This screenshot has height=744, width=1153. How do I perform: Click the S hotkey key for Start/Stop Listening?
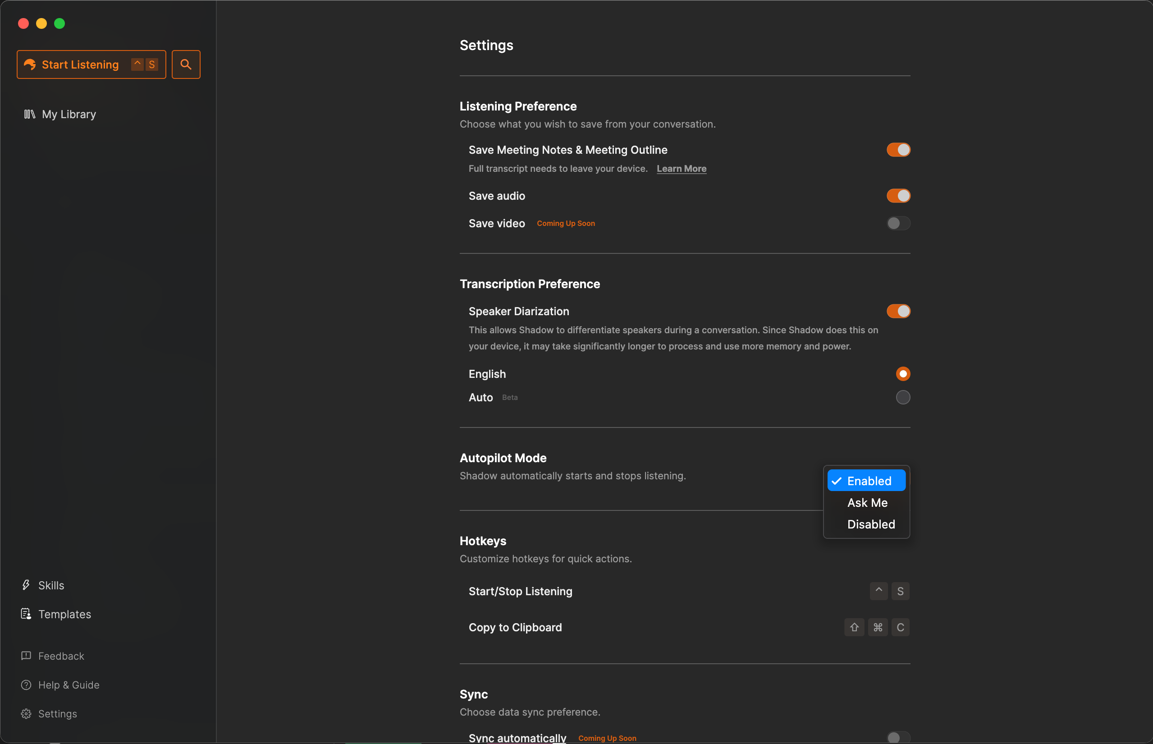(x=900, y=591)
